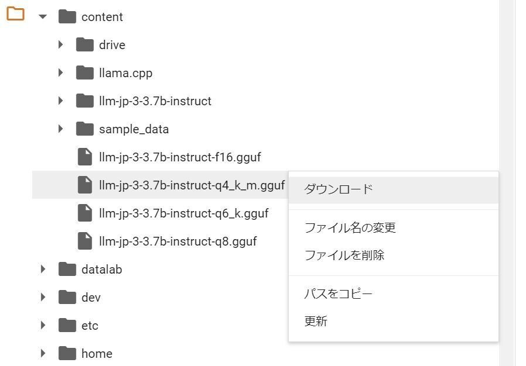This screenshot has width=526, height=366.
Task: Expand the drive folder arrow
Action: [x=60, y=44]
